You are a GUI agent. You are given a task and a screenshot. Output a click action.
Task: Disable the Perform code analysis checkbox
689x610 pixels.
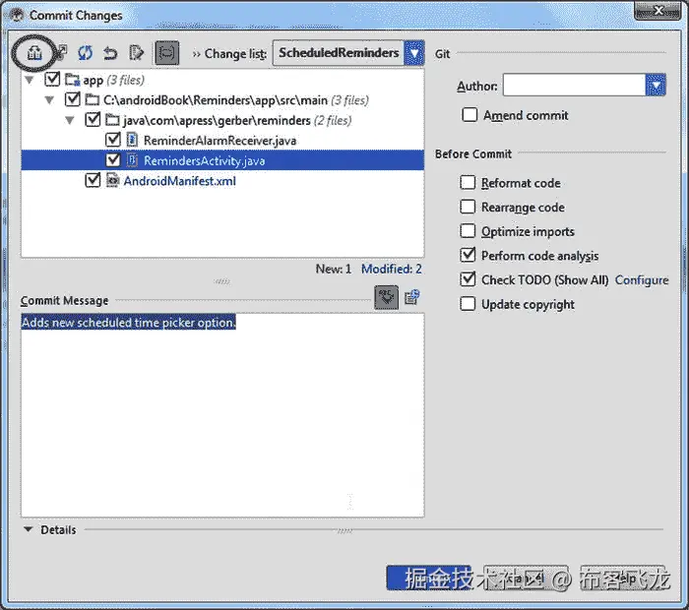point(468,255)
